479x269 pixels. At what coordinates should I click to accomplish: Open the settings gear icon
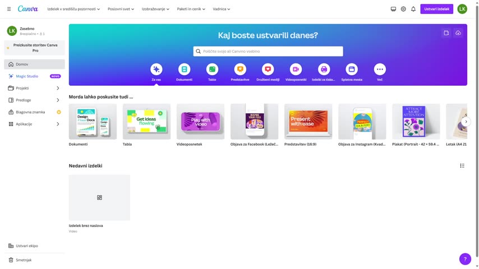pos(403,9)
